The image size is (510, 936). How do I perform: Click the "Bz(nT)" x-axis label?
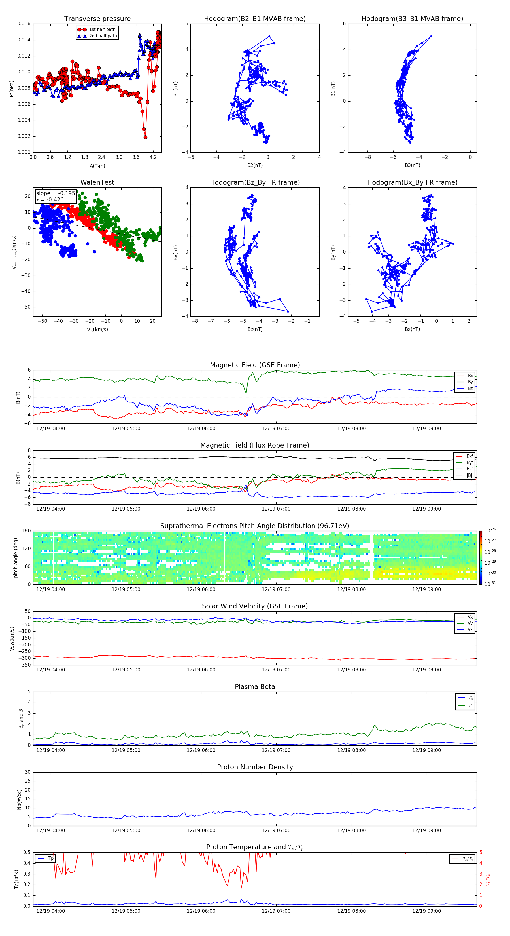tap(255, 329)
